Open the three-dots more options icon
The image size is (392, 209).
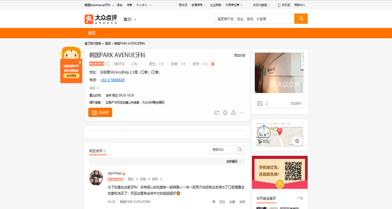point(242,113)
